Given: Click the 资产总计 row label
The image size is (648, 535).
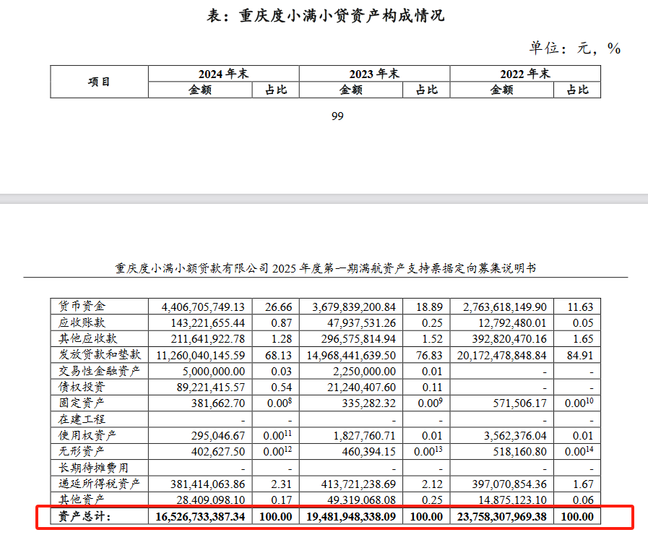Looking at the screenshot, I should click(85, 516).
